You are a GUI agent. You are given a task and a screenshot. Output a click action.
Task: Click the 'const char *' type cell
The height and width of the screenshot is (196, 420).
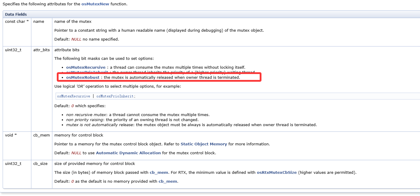17,22
